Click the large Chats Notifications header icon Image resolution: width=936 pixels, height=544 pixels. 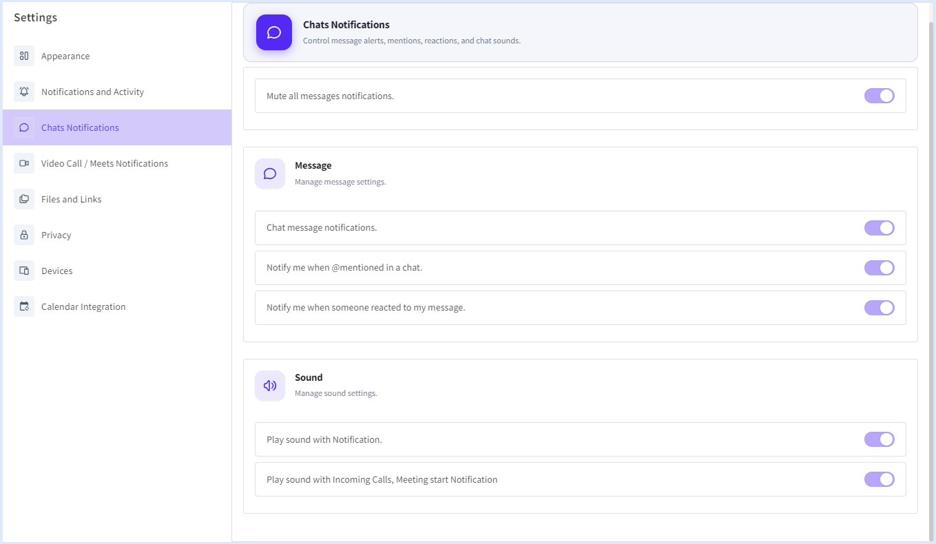(274, 32)
